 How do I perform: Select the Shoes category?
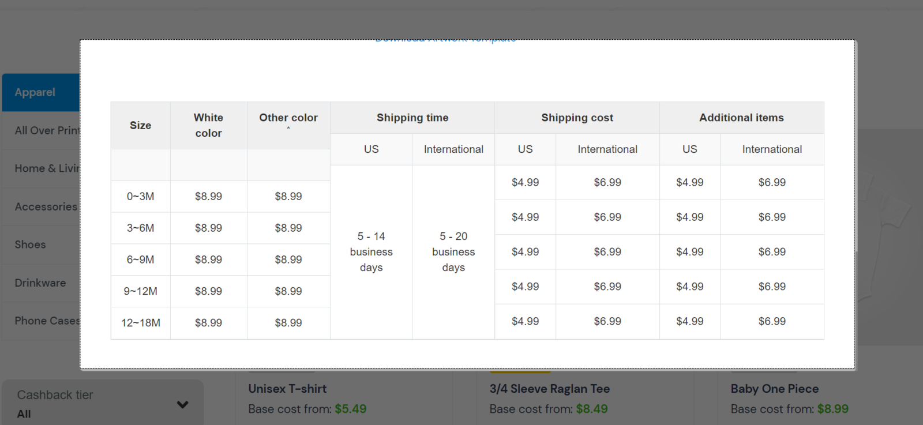click(30, 245)
